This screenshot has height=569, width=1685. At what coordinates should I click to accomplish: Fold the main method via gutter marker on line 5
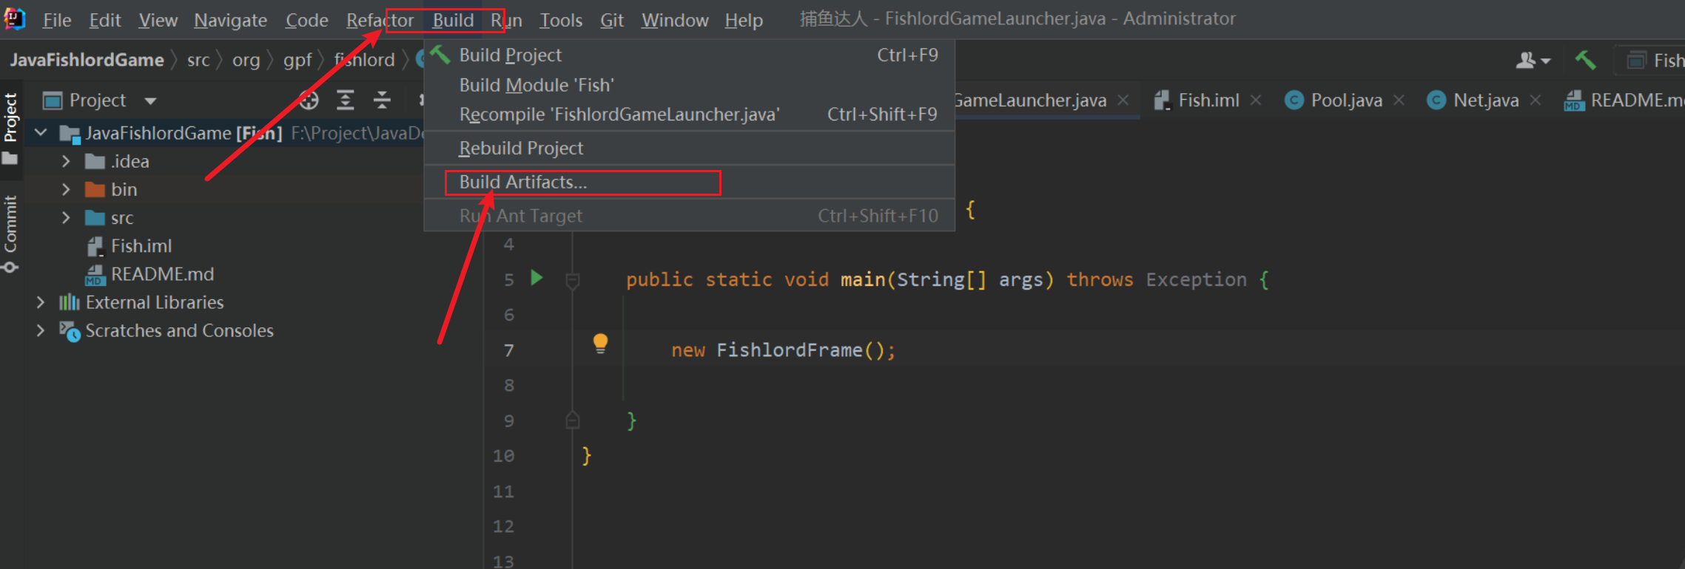(572, 280)
